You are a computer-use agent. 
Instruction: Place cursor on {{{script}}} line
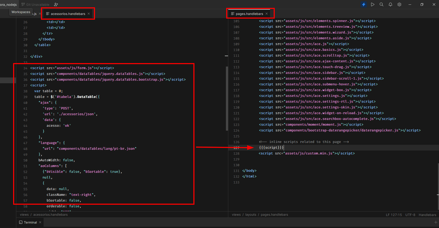point(271,148)
